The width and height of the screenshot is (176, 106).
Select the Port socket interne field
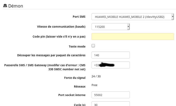click(x=111, y=95)
